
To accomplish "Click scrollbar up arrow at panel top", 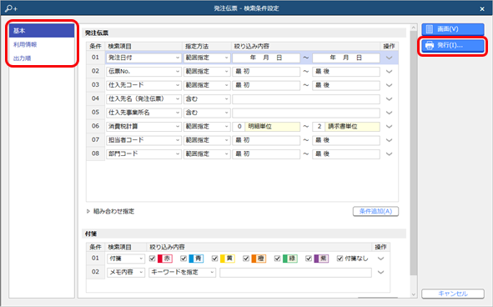I will 414,28.
